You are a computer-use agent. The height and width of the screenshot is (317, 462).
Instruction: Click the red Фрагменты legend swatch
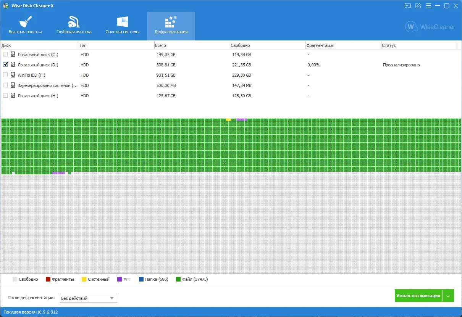(48, 279)
